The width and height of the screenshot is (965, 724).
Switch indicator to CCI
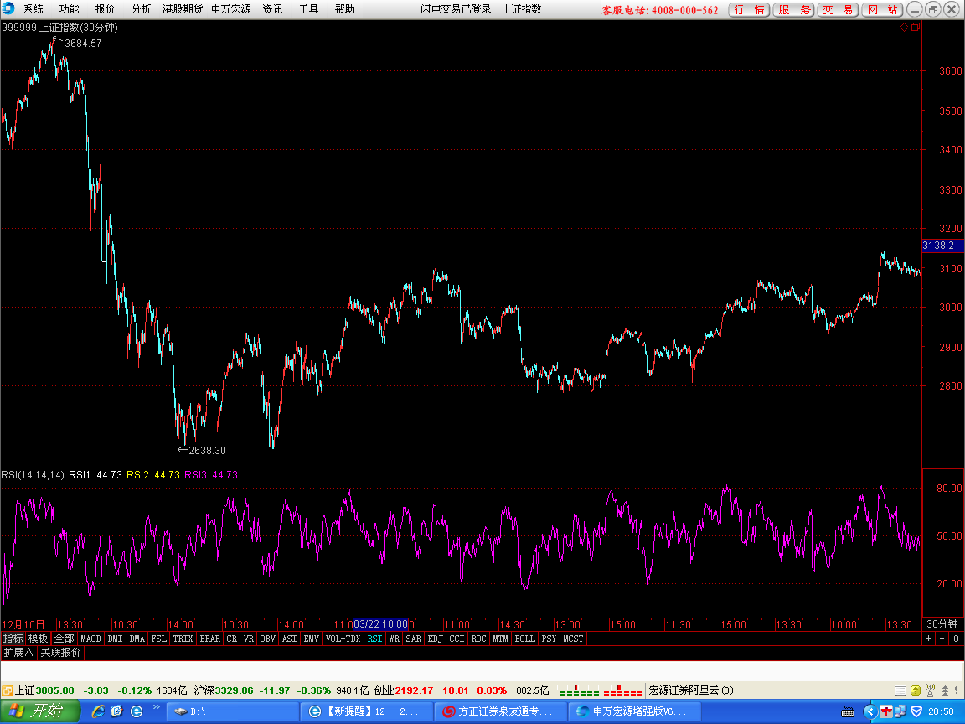457,639
